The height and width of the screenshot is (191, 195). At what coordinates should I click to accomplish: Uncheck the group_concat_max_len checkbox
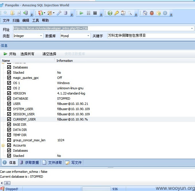tap(9, 140)
